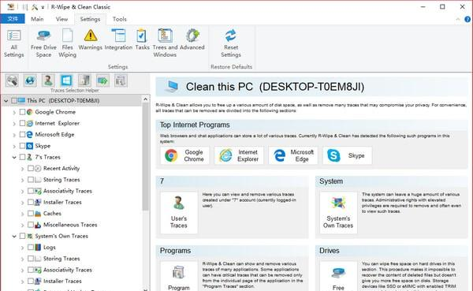Select Installer Traces under 7's Traces

tap(62, 202)
